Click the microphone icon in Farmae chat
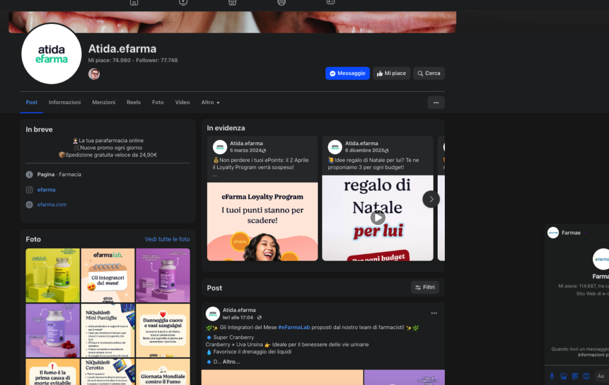Screen dimensions: 609x385 coord(552,375)
